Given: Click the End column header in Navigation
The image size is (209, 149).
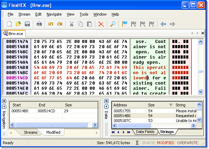Looking at the screenshot, I should (x=49, y=105).
